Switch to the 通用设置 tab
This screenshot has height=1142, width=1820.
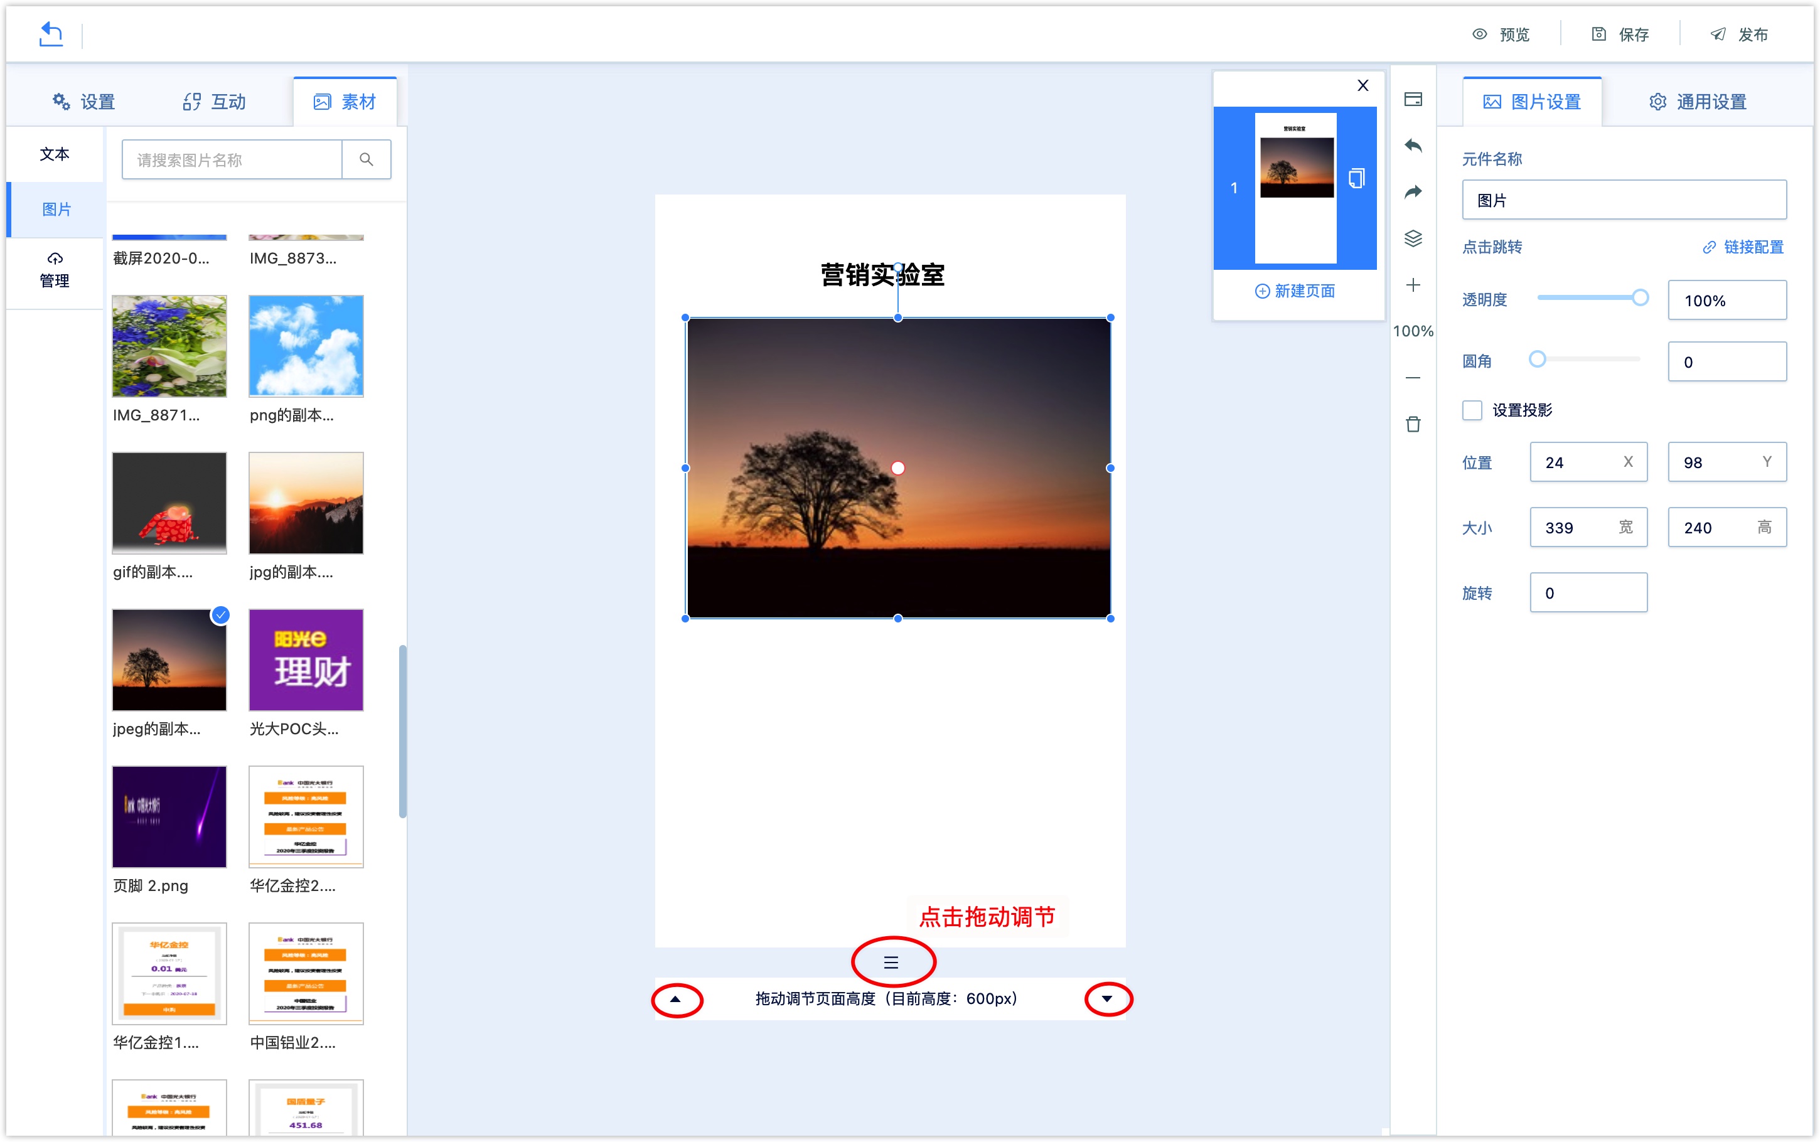(x=1697, y=101)
